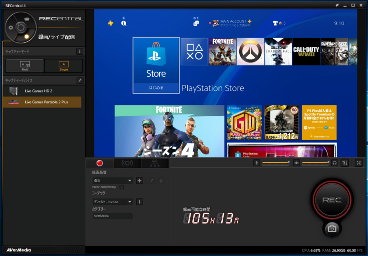Image resolution: width=368 pixels, height=256 pixels.
Task: Click the notifications info icon in preview
Action: coord(124,23)
